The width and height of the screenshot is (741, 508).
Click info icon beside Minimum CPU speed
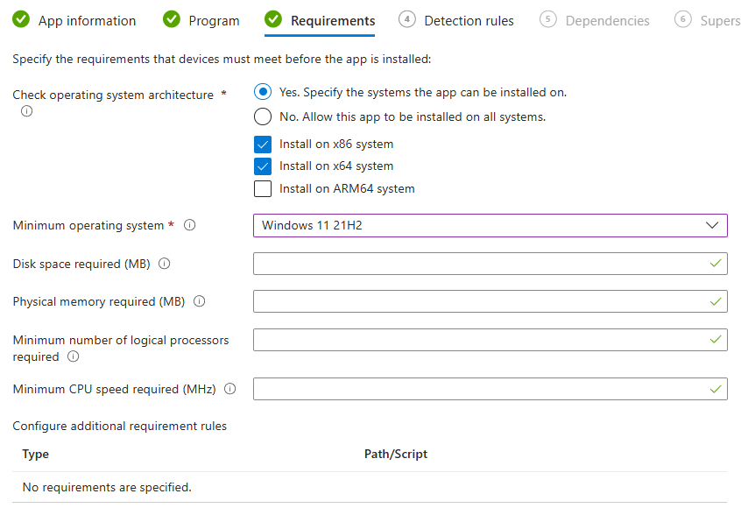[x=230, y=389]
